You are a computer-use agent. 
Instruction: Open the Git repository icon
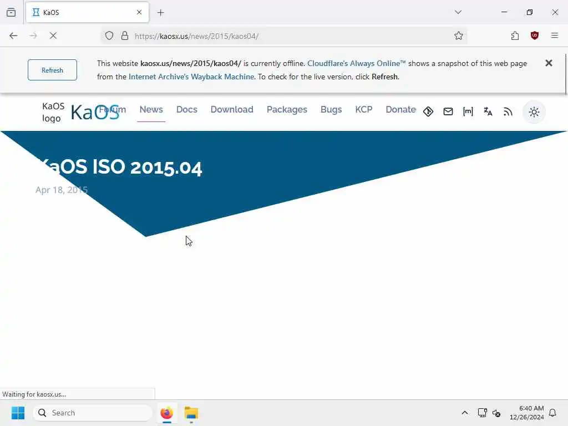coord(428,111)
